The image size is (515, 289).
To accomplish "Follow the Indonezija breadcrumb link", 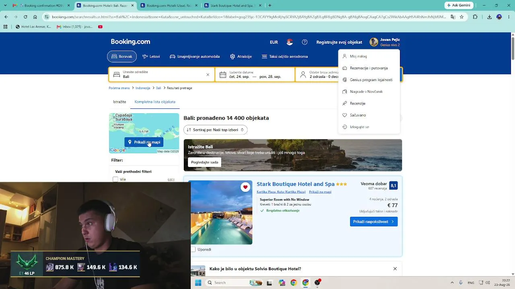I will (143, 88).
